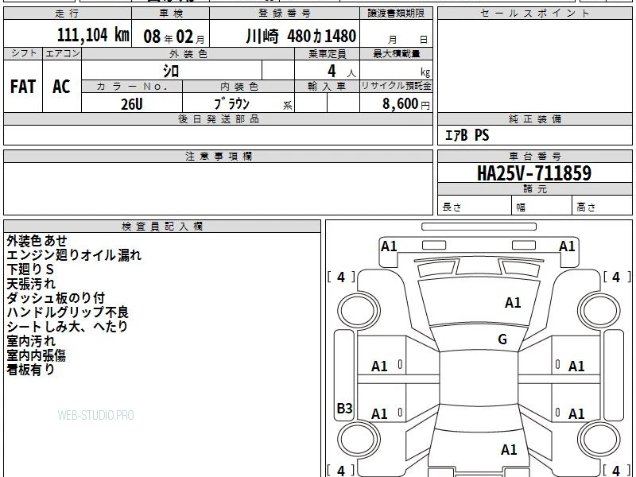Click the "純正装備" header

coord(534,118)
